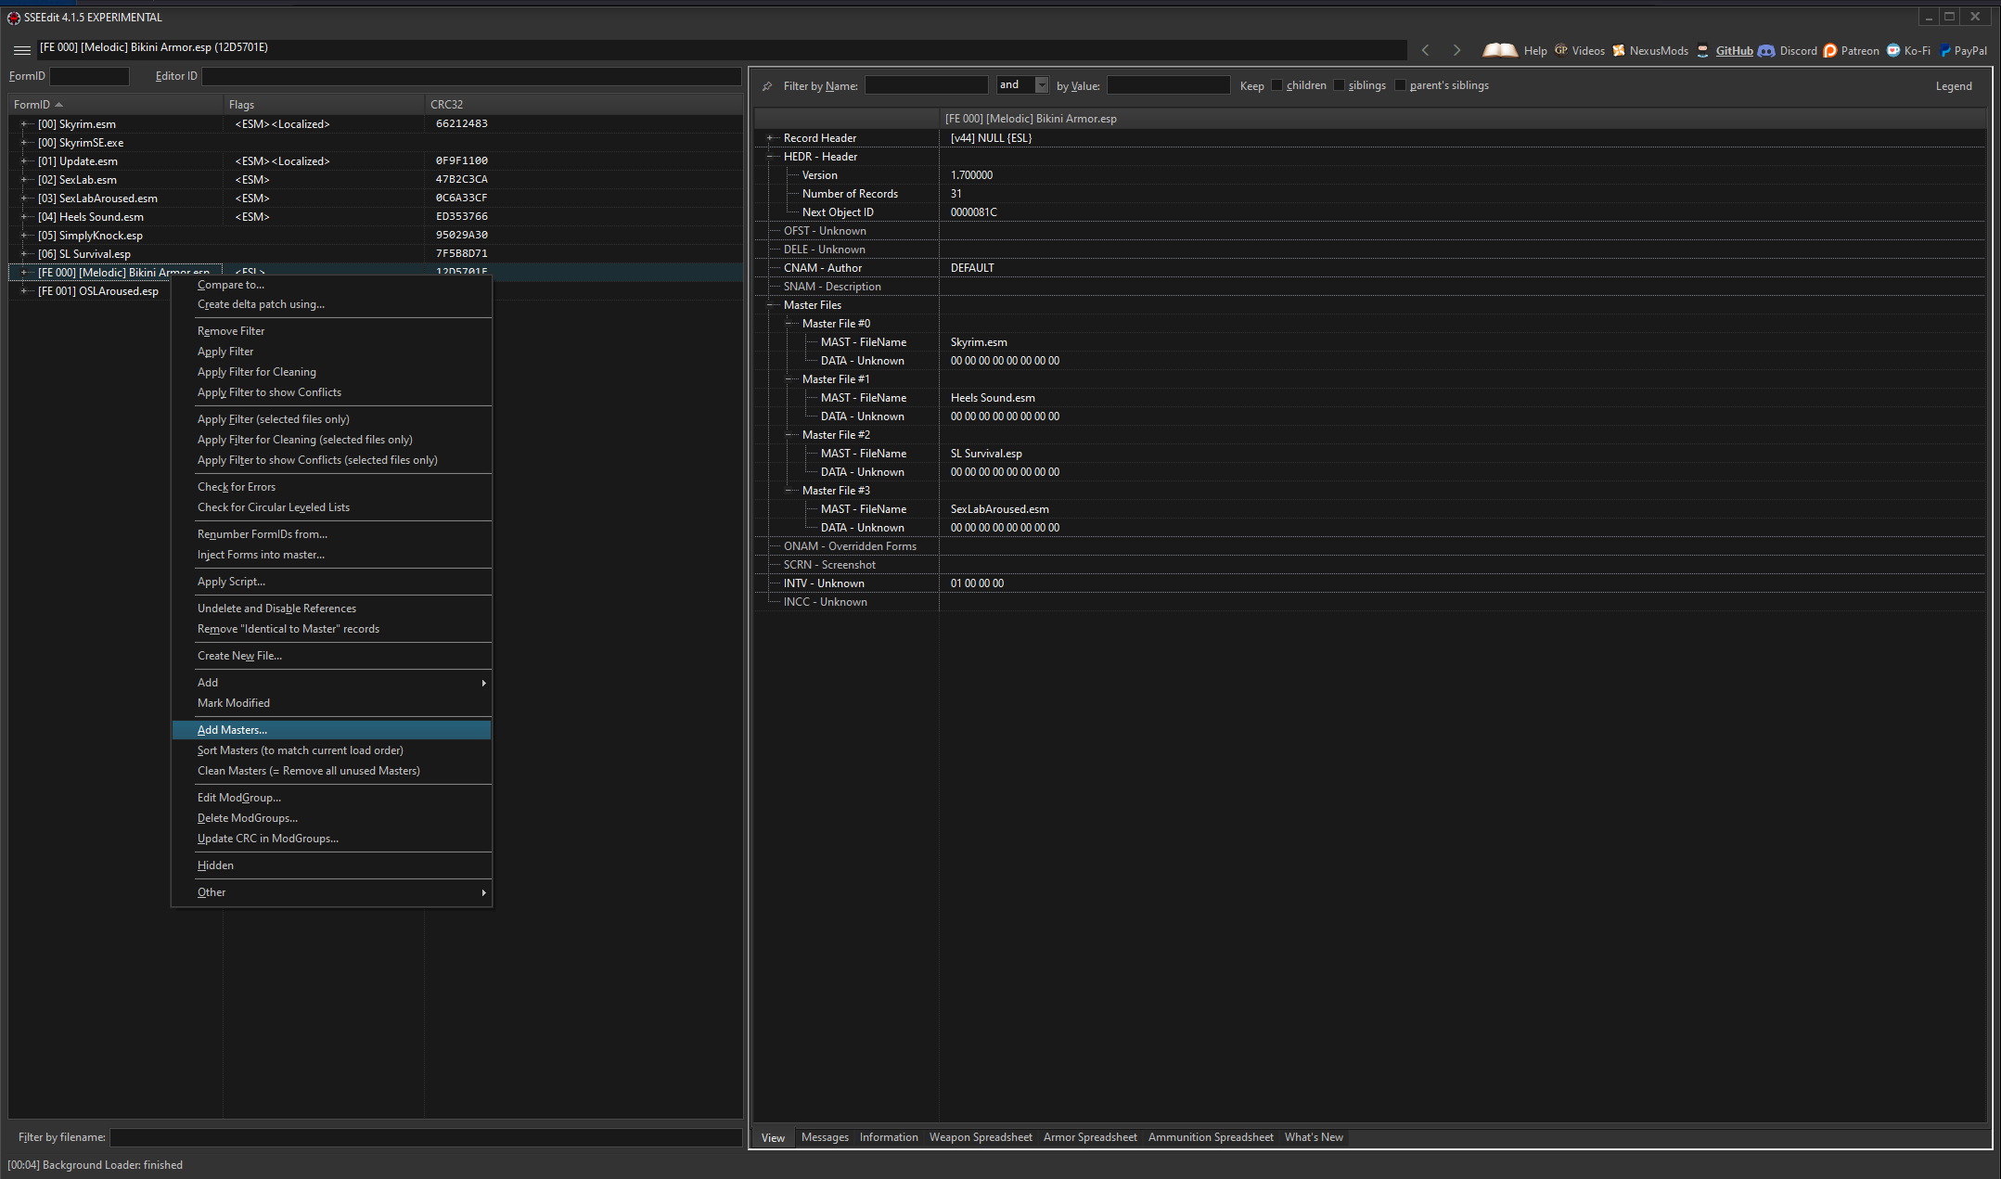Expand the [01] Update.esm tree node

tap(24, 160)
